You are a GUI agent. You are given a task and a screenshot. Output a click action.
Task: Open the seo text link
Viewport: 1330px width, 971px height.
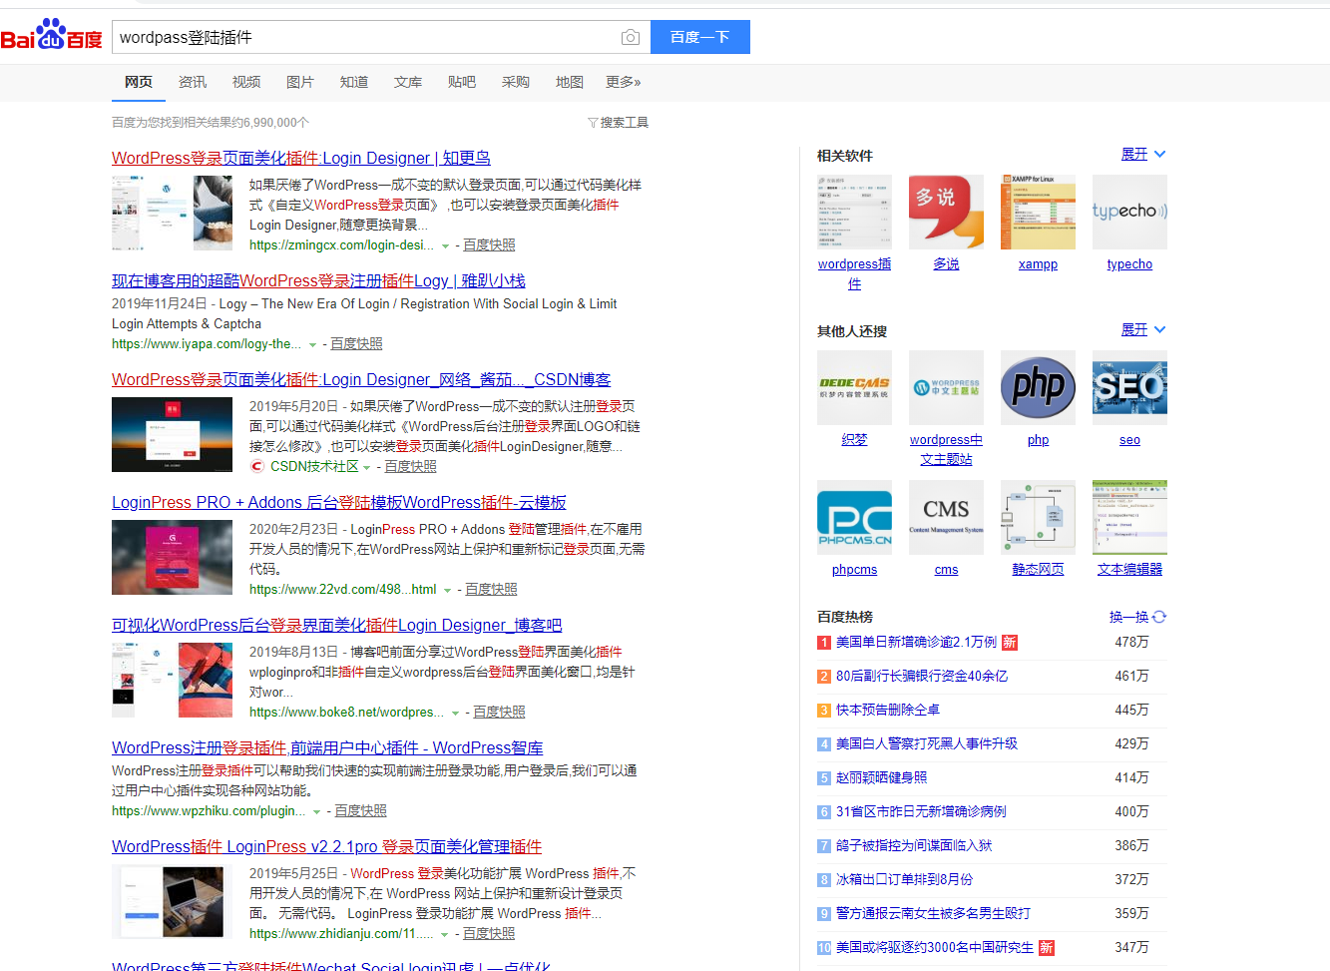tap(1129, 440)
